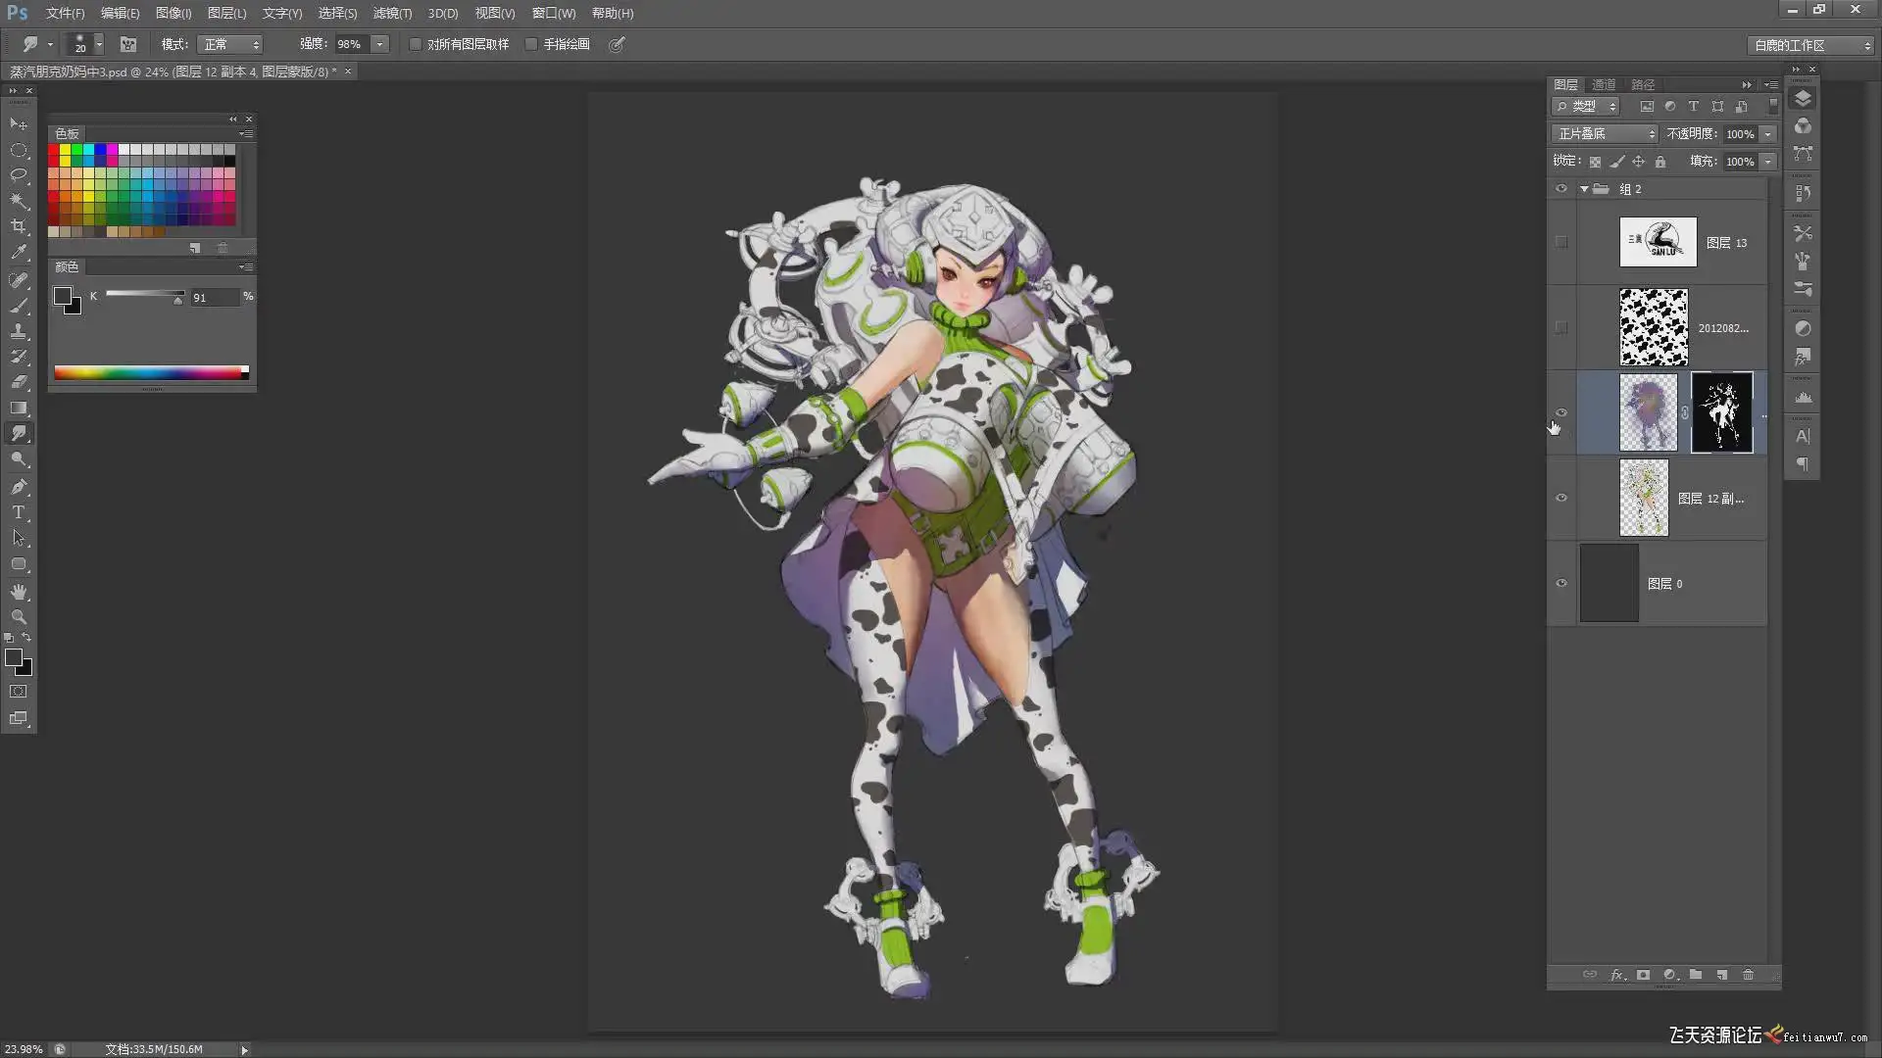1882x1058 pixels.
Task: Open the Filter menu
Action: [391, 13]
